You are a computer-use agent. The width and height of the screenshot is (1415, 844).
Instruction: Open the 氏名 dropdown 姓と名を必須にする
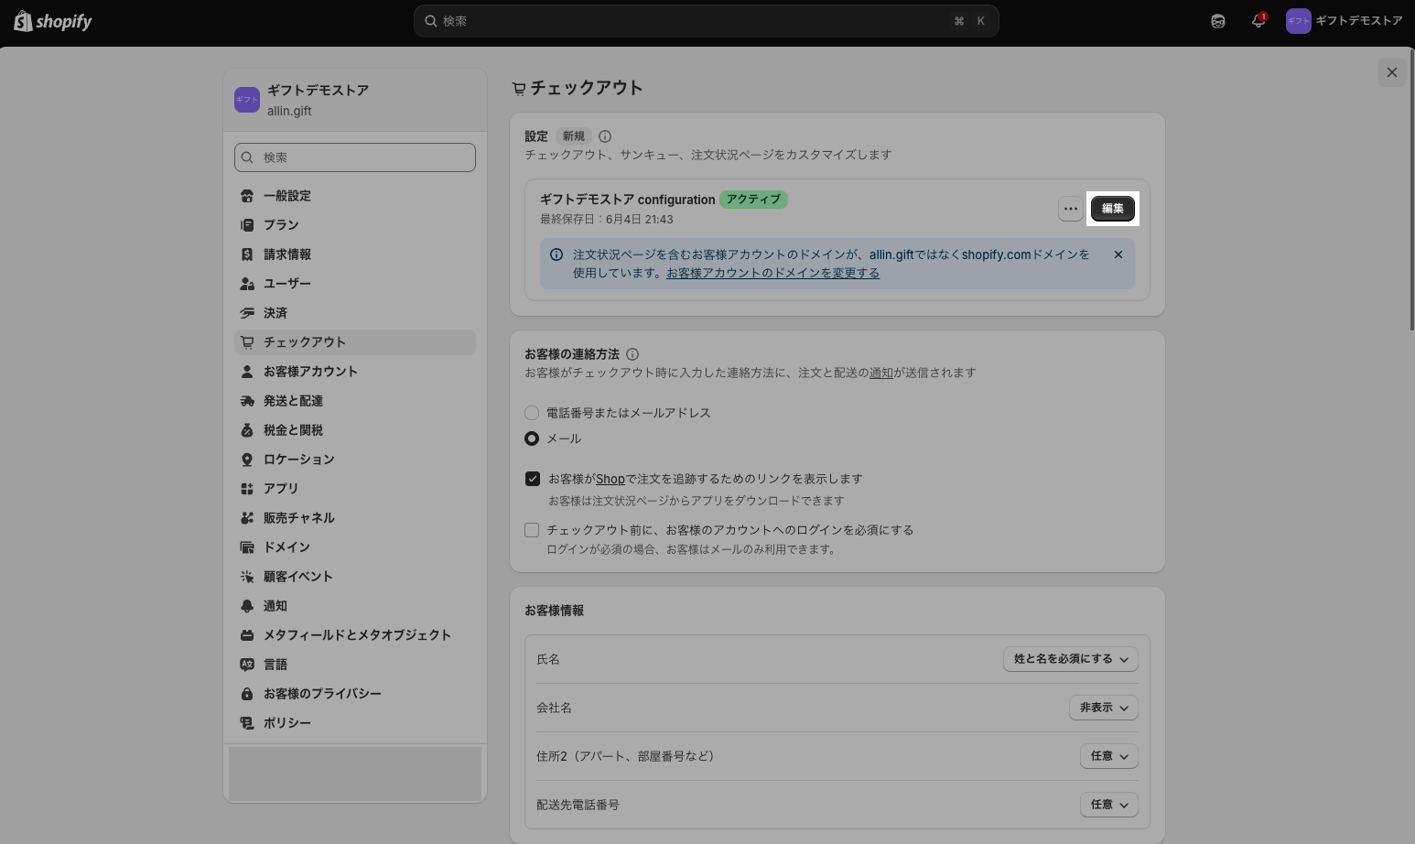coord(1071,659)
